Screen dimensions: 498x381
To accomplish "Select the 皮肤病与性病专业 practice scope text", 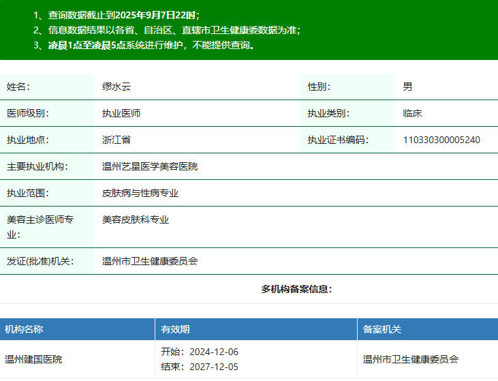I will (x=140, y=193).
